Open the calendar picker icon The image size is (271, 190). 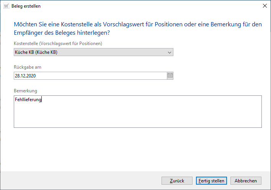(x=170, y=76)
